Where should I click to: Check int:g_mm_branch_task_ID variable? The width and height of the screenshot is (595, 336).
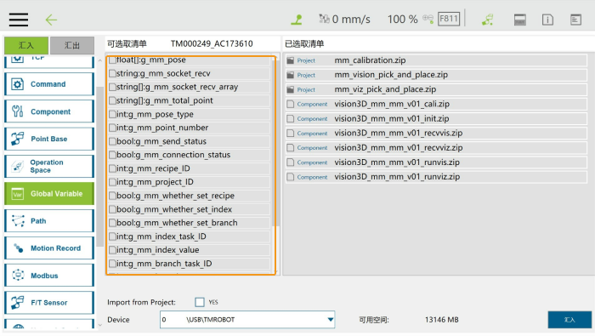tap(112, 264)
